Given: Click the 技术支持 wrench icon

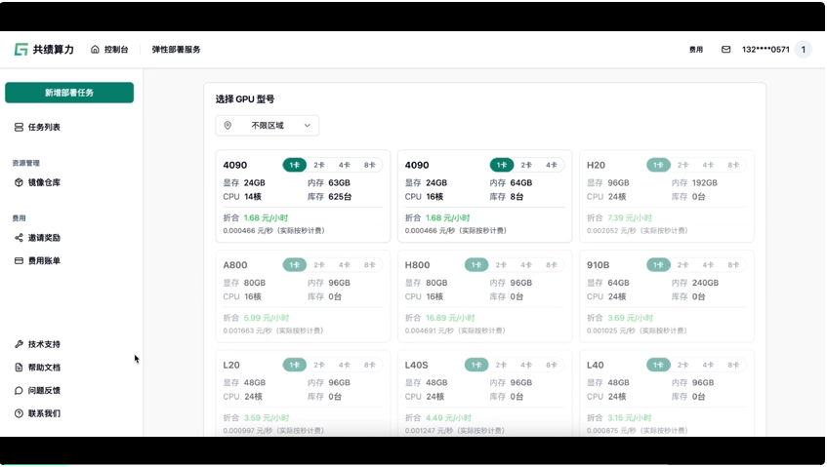Looking at the screenshot, I should tap(19, 344).
